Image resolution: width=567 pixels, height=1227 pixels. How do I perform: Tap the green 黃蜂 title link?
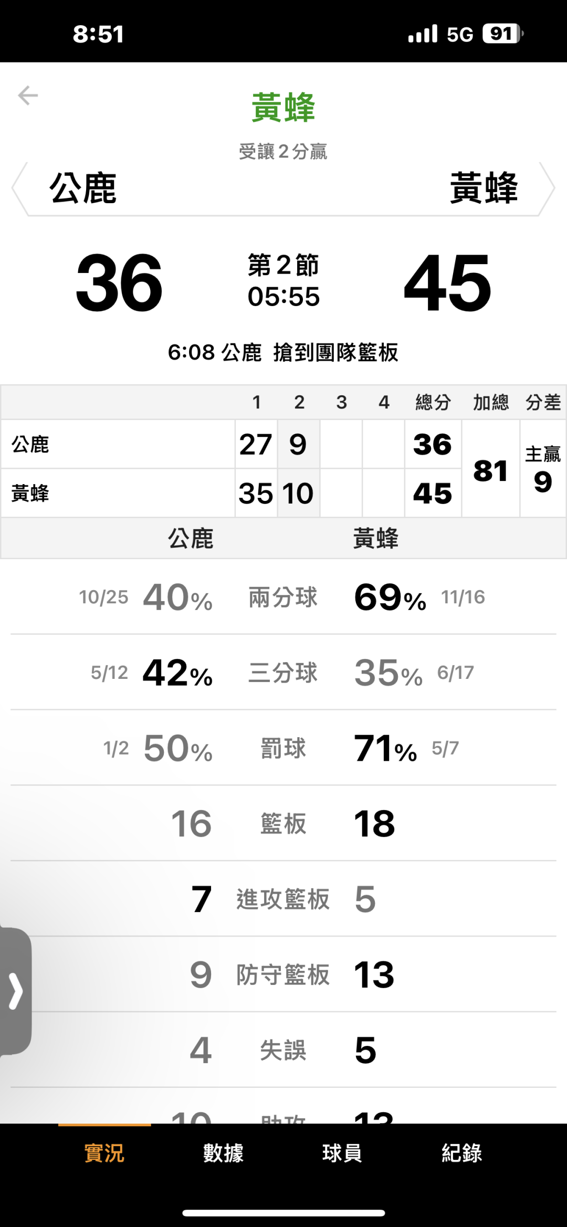(x=283, y=108)
